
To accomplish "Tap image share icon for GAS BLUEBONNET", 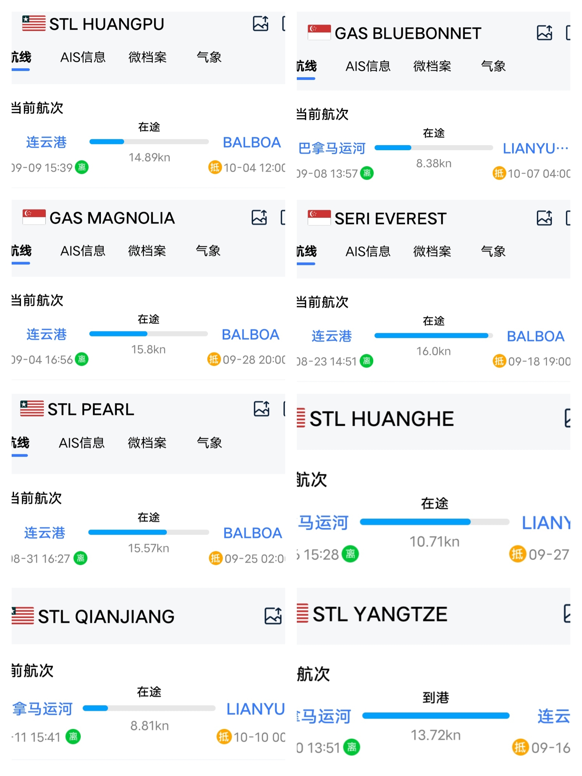I will click(544, 33).
